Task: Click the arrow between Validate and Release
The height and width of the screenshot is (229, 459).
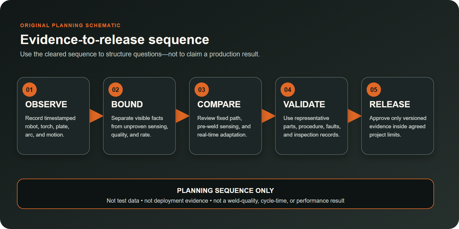Action: 354,116
